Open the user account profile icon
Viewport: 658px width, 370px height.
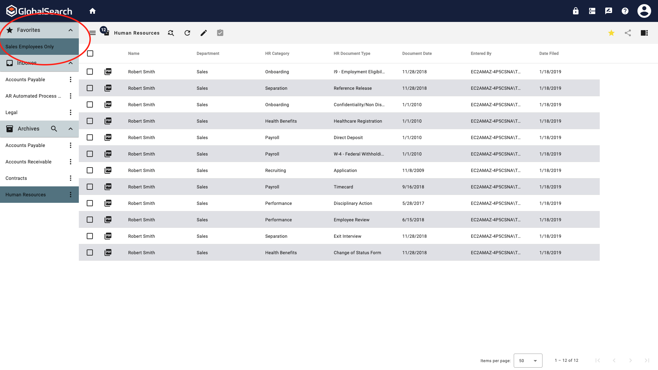point(644,11)
